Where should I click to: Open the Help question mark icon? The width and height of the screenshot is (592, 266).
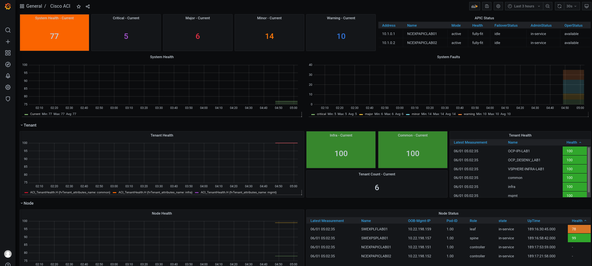[x=8, y=265]
